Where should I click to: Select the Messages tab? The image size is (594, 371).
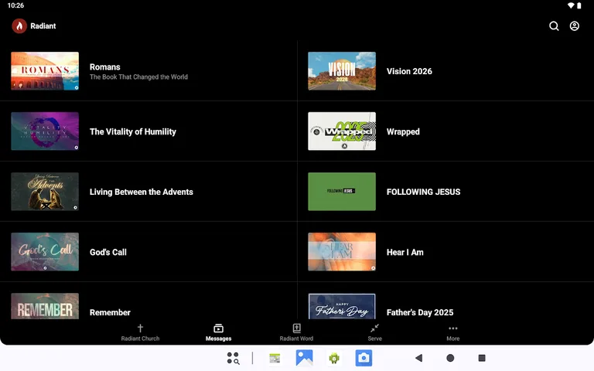coord(218,332)
